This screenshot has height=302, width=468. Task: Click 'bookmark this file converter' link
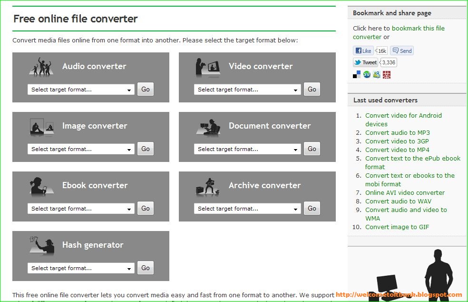tap(399, 32)
